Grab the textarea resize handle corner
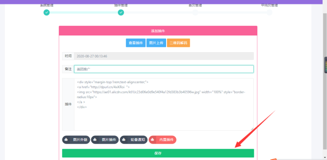Image resolution: width=327 pixels, height=160 pixels. (252, 129)
